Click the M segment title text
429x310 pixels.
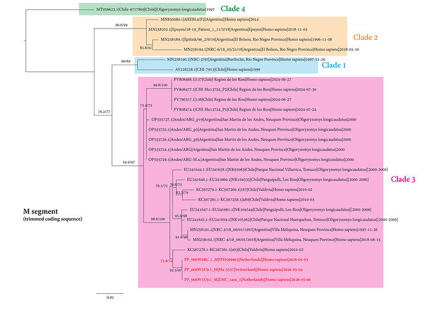click(x=40, y=211)
